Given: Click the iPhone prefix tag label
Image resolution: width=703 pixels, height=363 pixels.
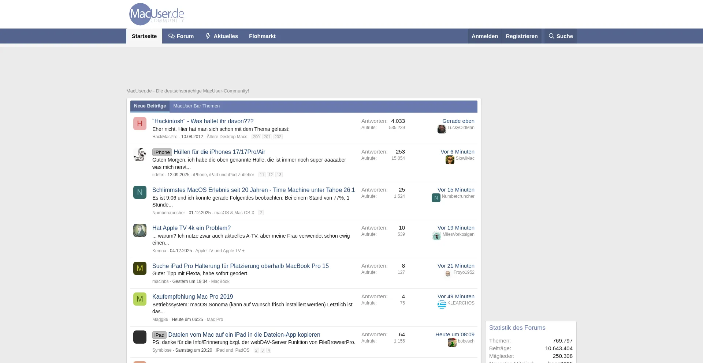Looking at the screenshot, I should 162,152.
